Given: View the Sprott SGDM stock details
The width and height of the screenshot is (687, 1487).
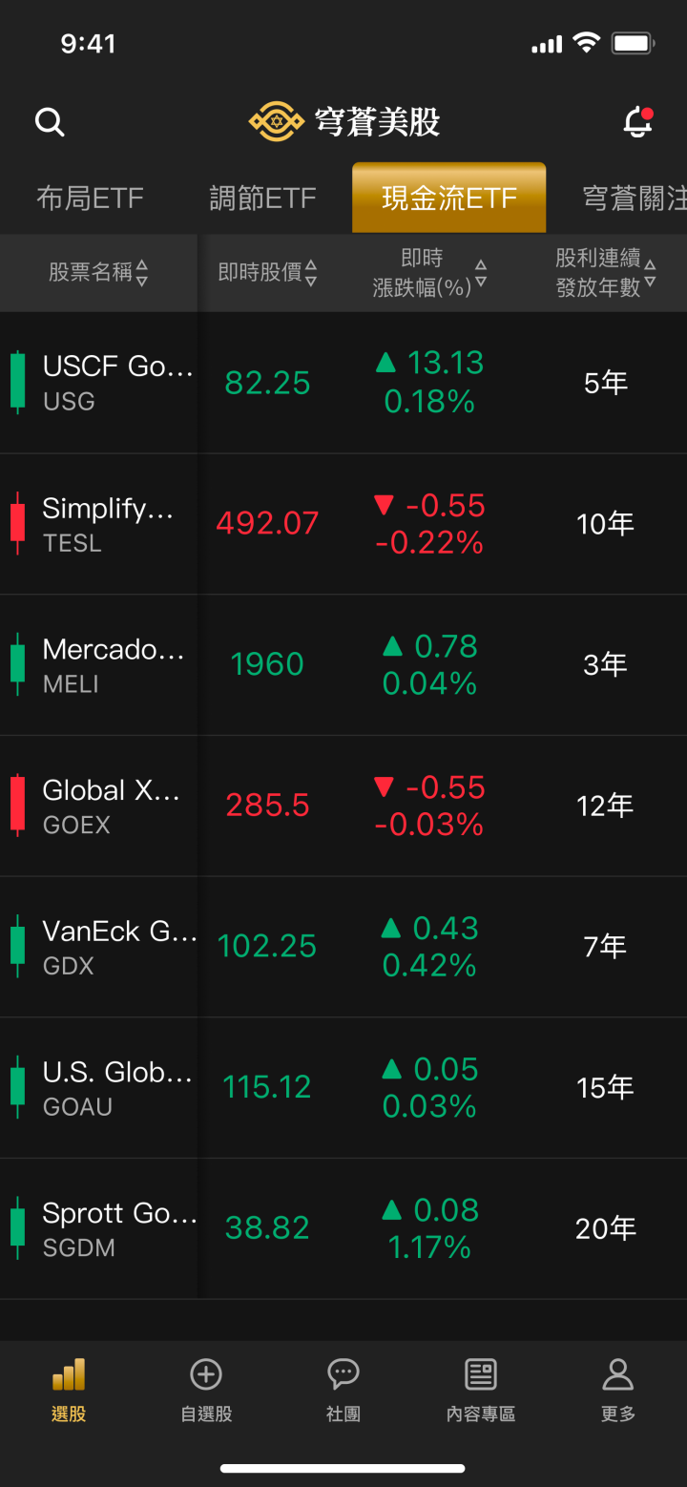Looking at the screenshot, I should point(343,1229).
